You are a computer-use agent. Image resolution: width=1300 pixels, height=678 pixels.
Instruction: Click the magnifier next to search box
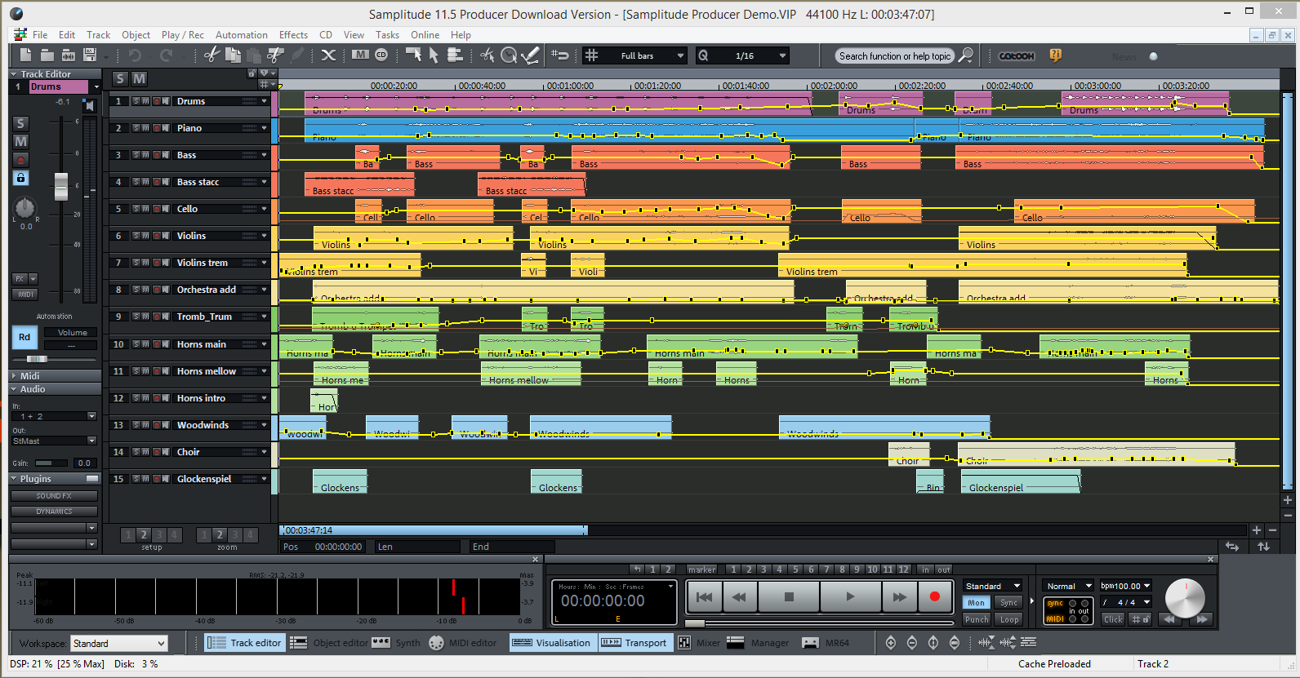(x=966, y=55)
